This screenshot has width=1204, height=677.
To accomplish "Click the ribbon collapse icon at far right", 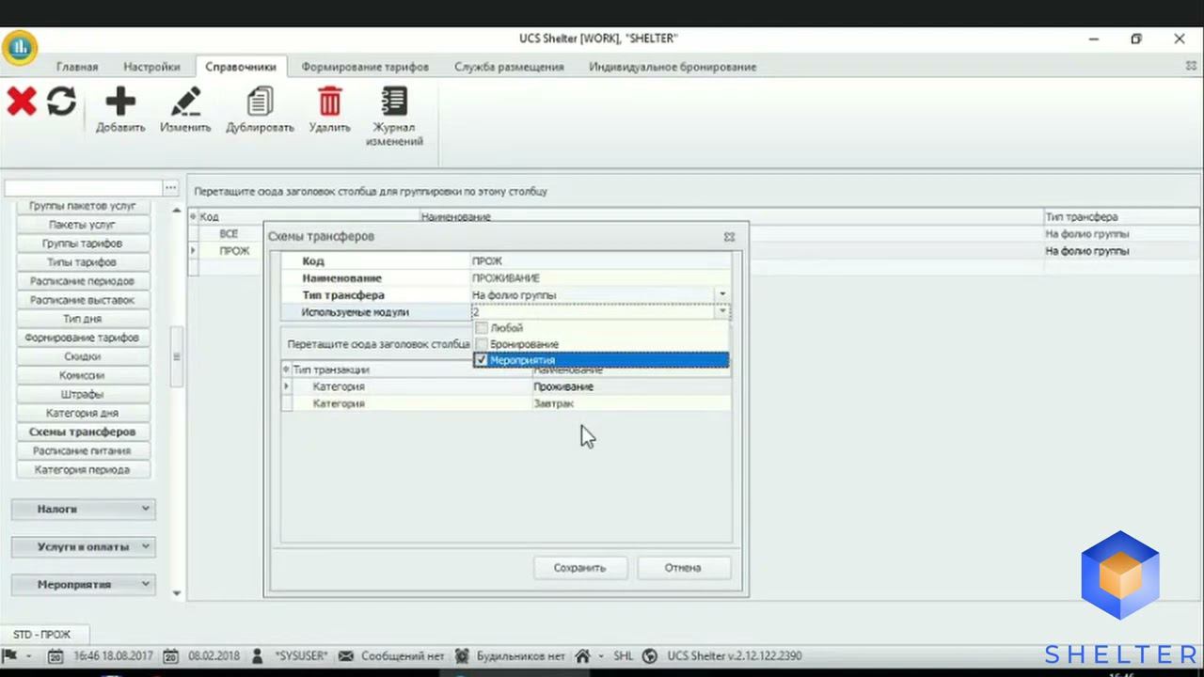I will pyautogui.click(x=1191, y=67).
